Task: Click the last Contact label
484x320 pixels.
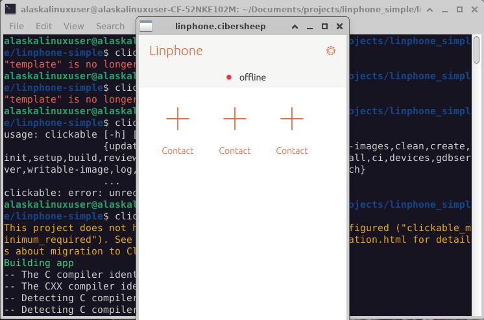Action: pyautogui.click(x=292, y=151)
